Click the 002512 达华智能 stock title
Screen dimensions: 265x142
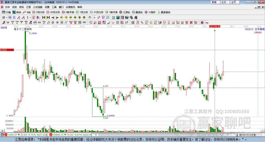pyautogui.click(x=255, y=29)
